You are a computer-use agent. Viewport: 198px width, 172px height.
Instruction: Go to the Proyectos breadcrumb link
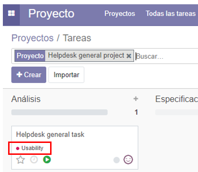click(x=32, y=38)
